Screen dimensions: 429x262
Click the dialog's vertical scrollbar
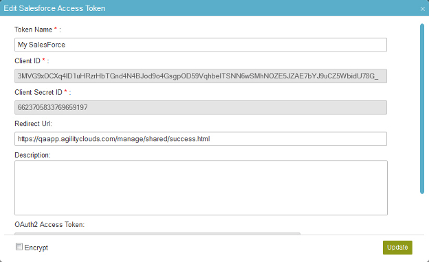422,109
